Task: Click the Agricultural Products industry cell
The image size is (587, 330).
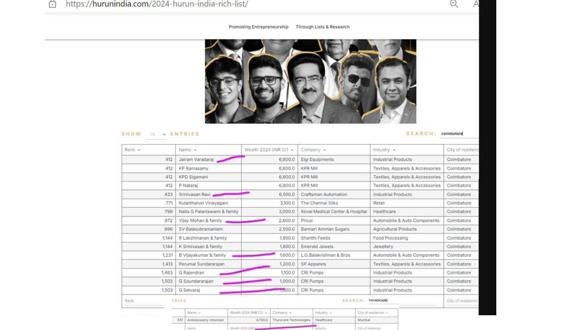Action: (407, 229)
